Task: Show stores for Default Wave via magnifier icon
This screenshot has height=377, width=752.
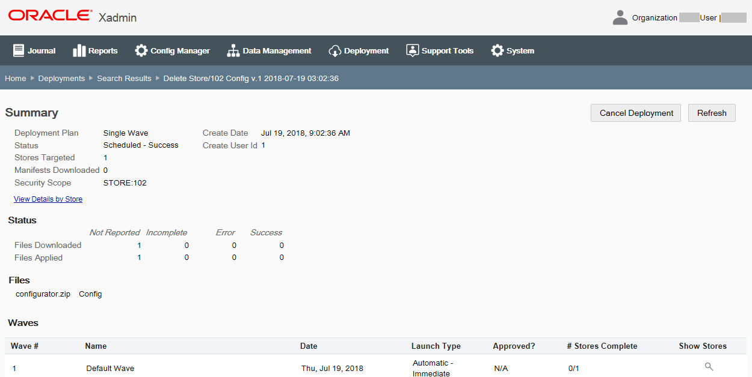Action: tap(709, 366)
